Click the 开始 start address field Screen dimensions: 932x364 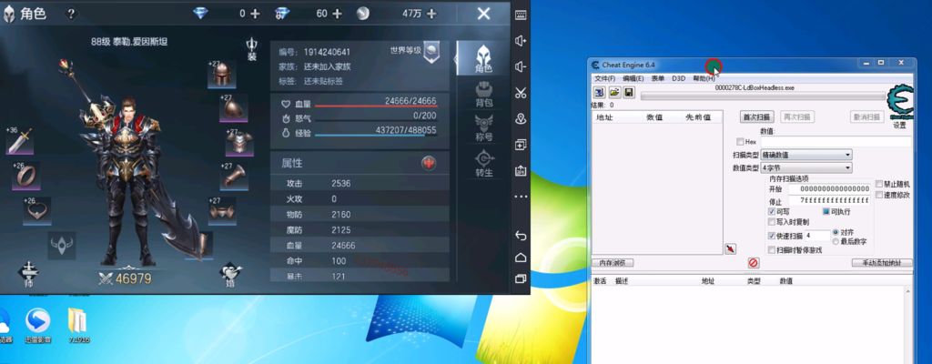[829, 189]
